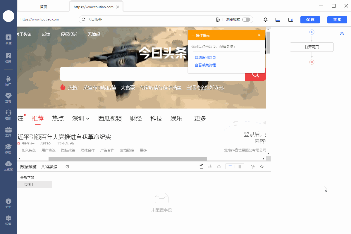The height and width of the screenshot is (234, 351).
Task: Collapse the data preview panel
Action: pos(262,167)
